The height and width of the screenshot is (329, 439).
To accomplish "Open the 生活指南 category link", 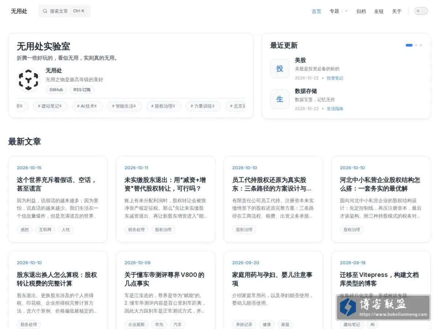I will point(335,109).
